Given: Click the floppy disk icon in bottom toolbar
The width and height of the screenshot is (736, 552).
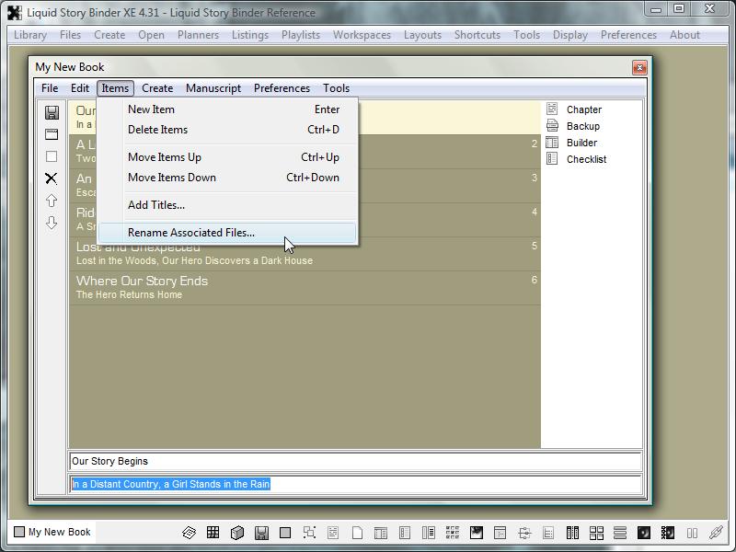Looking at the screenshot, I should pos(261,533).
